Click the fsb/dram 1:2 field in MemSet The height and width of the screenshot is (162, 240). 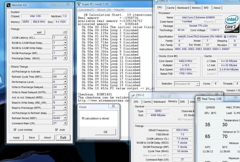tap(65, 16)
